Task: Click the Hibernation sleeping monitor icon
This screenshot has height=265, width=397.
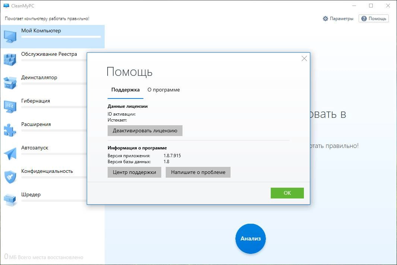Action: [x=10, y=107]
